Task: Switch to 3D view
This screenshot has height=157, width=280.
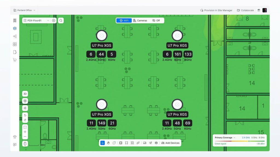Action: [x=25, y=94]
